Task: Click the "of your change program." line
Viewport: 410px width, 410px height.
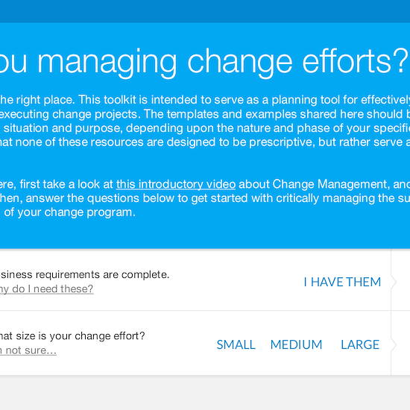Action: click(70, 212)
